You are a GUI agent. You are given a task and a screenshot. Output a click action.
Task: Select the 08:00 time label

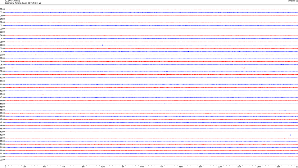pyautogui.click(x=2, y=62)
